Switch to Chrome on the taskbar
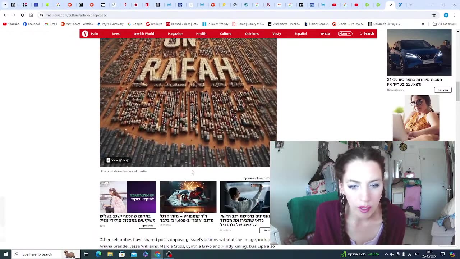Screen dimensions: 460x259 pyautogui.click(x=157, y=254)
